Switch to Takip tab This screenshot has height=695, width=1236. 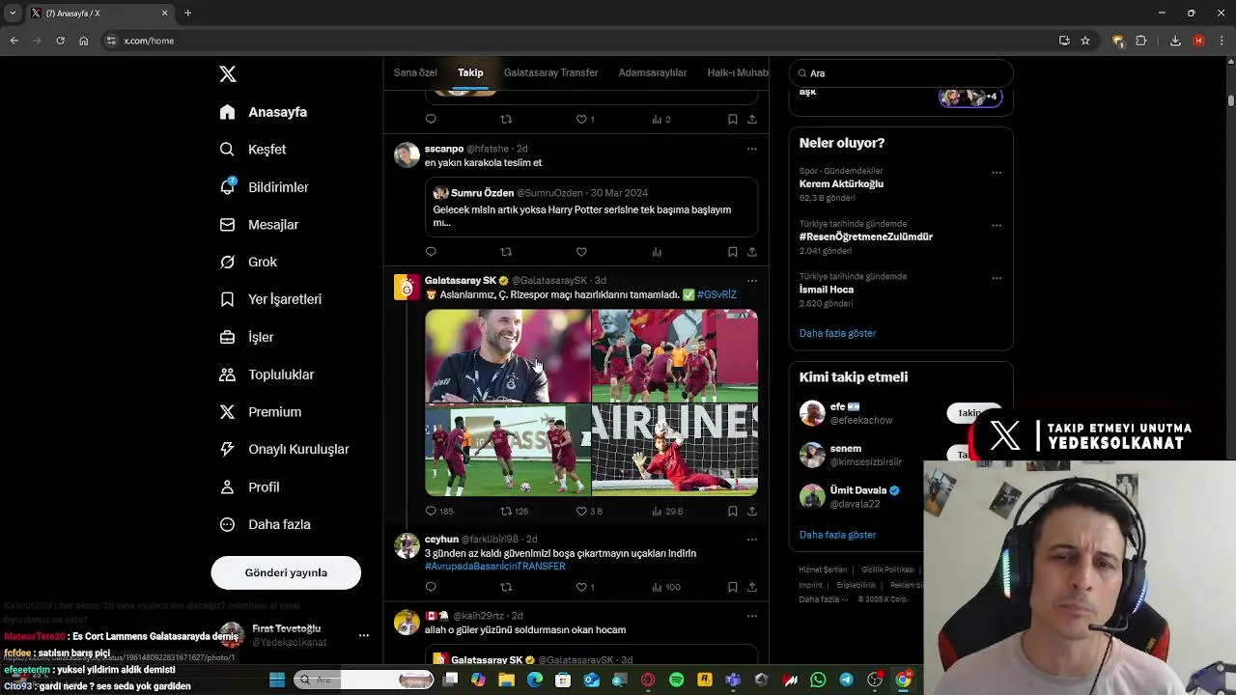[470, 72]
